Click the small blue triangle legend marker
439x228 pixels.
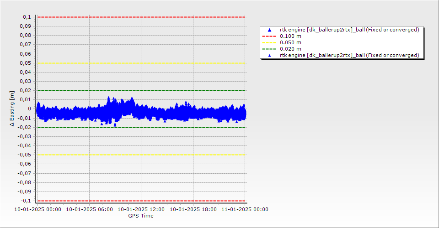click(x=269, y=55)
